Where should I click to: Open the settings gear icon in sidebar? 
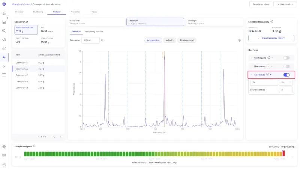[4, 147]
